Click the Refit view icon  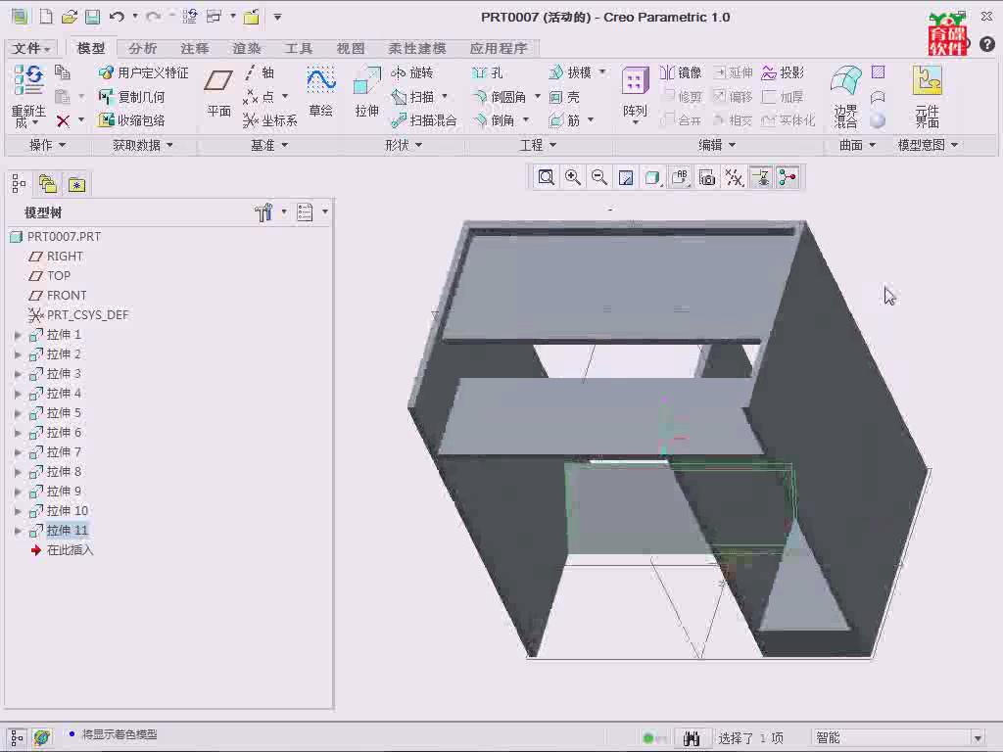point(547,177)
